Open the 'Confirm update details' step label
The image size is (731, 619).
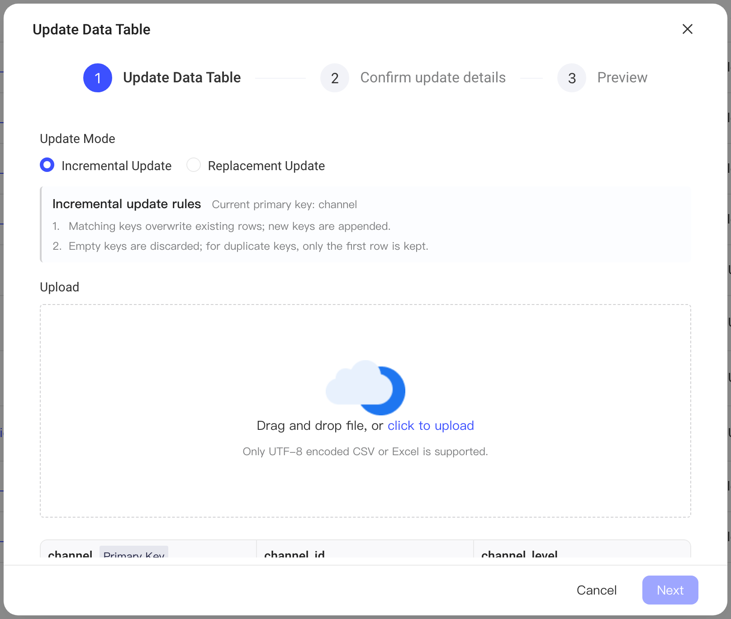pyautogui.click(x=433, y=77)
